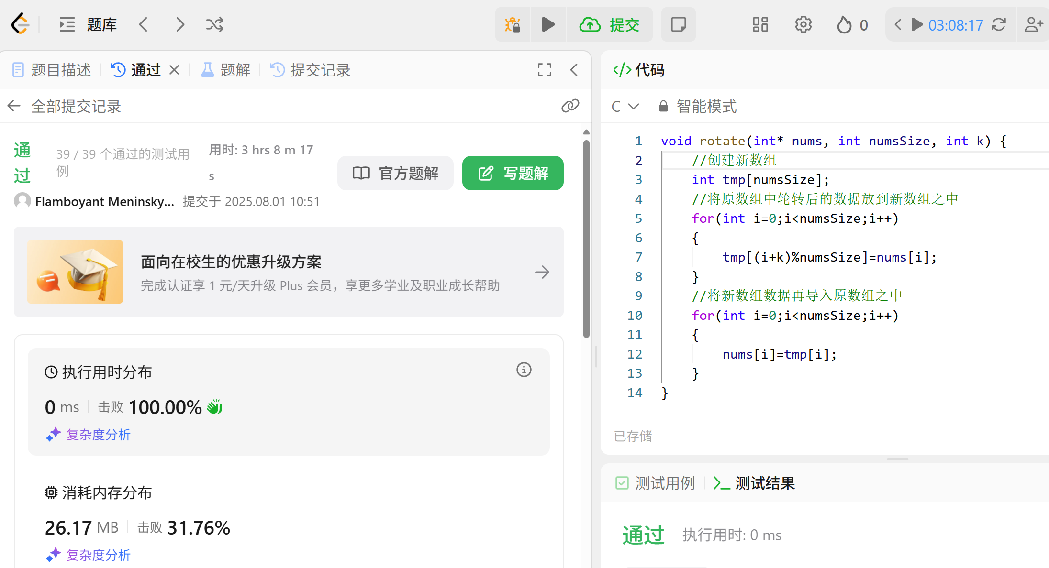
Task: Toggle fullscreen for the left panel
Action: click(544, 70)
